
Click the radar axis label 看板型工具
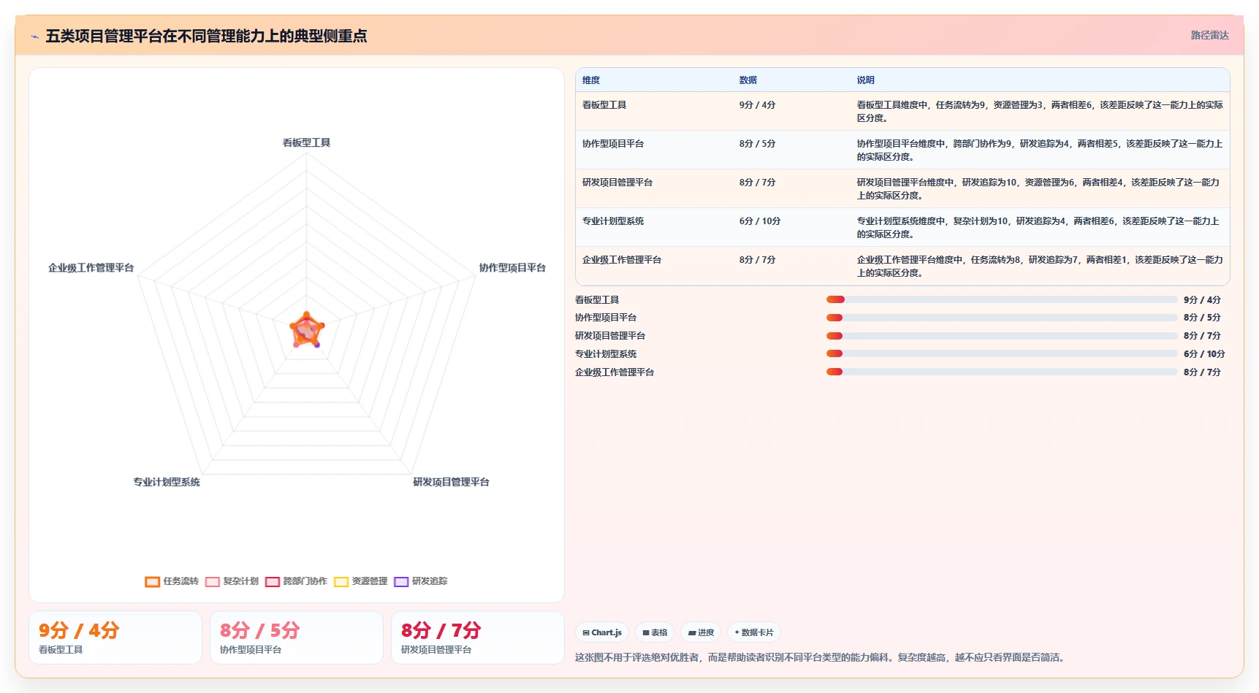(307, 143)
